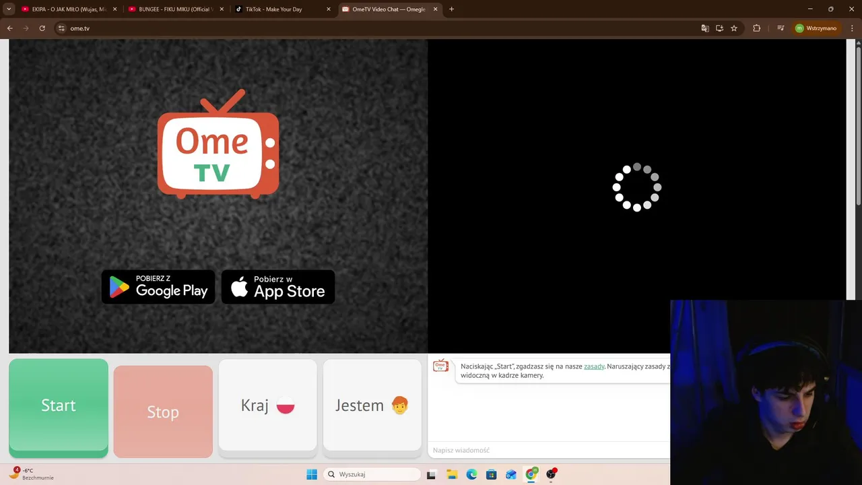Viewport: 862px width, 485px height.
Task: Click the red Stop button
Action: (x=163, y=412)
